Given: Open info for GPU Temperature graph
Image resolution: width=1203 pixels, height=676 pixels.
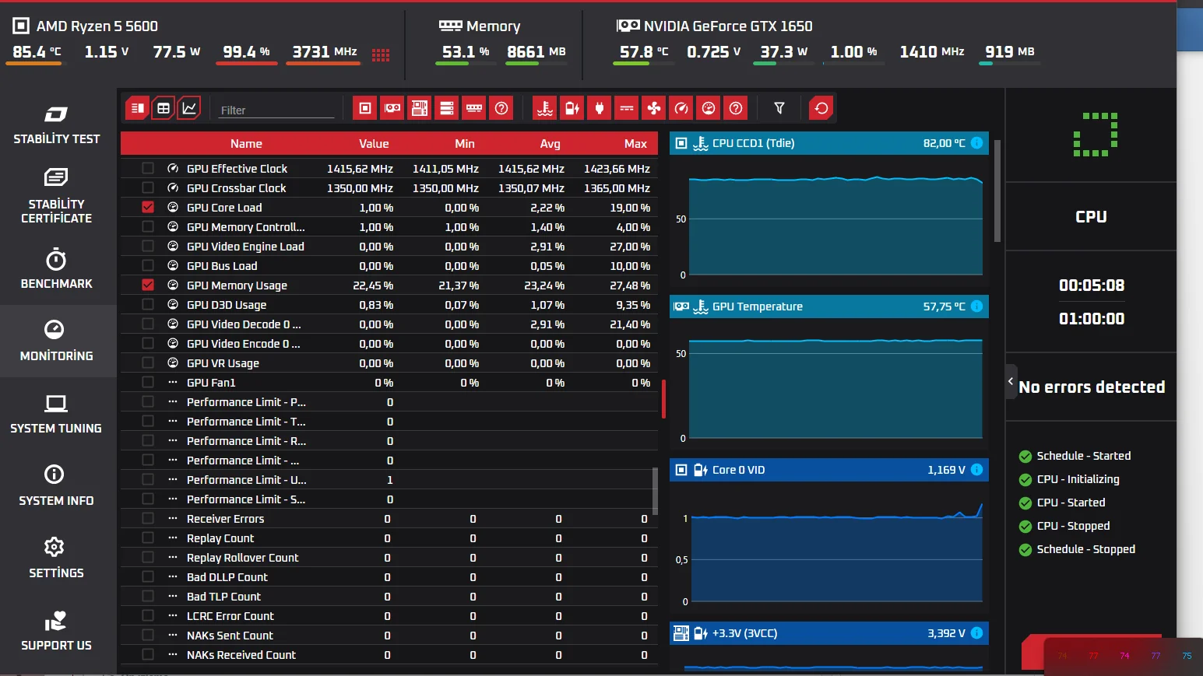Looking at the screenshot, I should (976, 306).
